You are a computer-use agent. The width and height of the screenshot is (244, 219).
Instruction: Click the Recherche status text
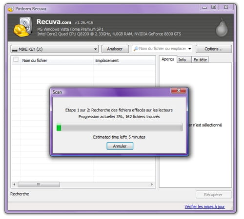coord(20,194)
